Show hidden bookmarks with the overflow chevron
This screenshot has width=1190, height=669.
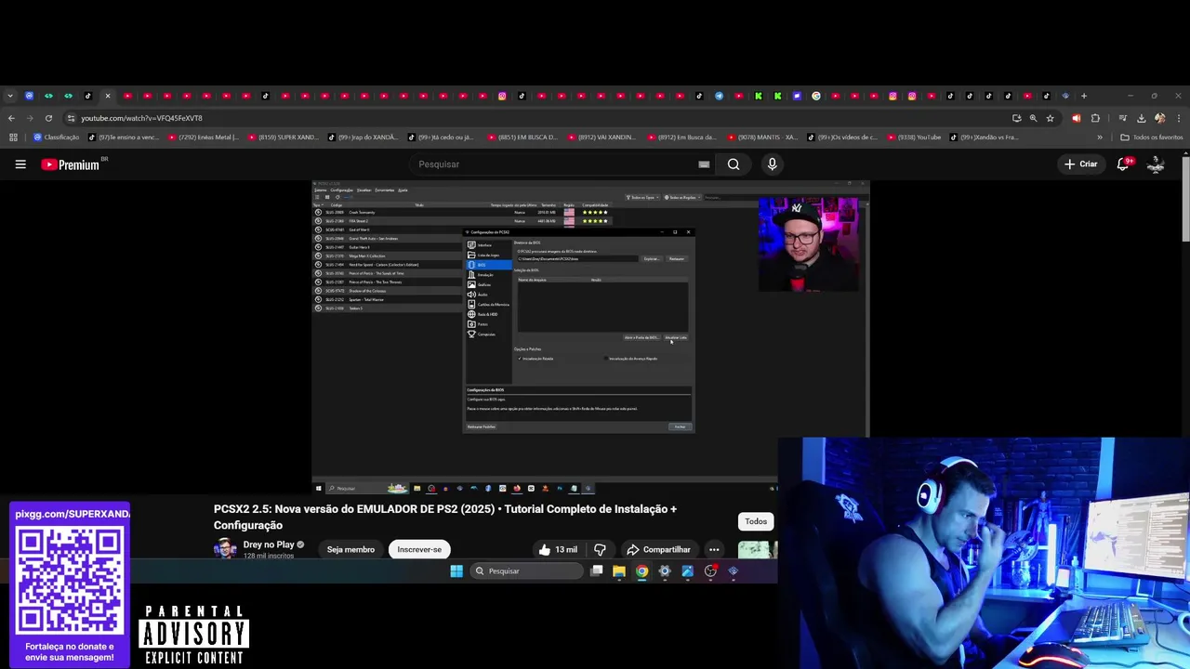click(x=1100, y=138)
